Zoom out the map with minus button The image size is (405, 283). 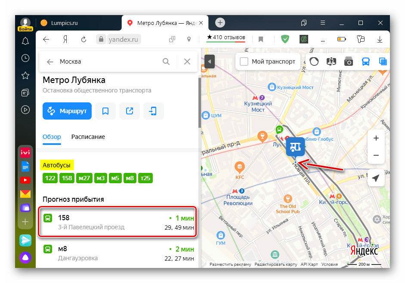tap(376, 155)
